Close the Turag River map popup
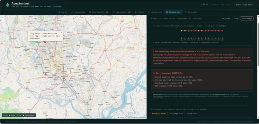Image resolution: width=259 pixels, height=124 pixels. tap(61, 32)
